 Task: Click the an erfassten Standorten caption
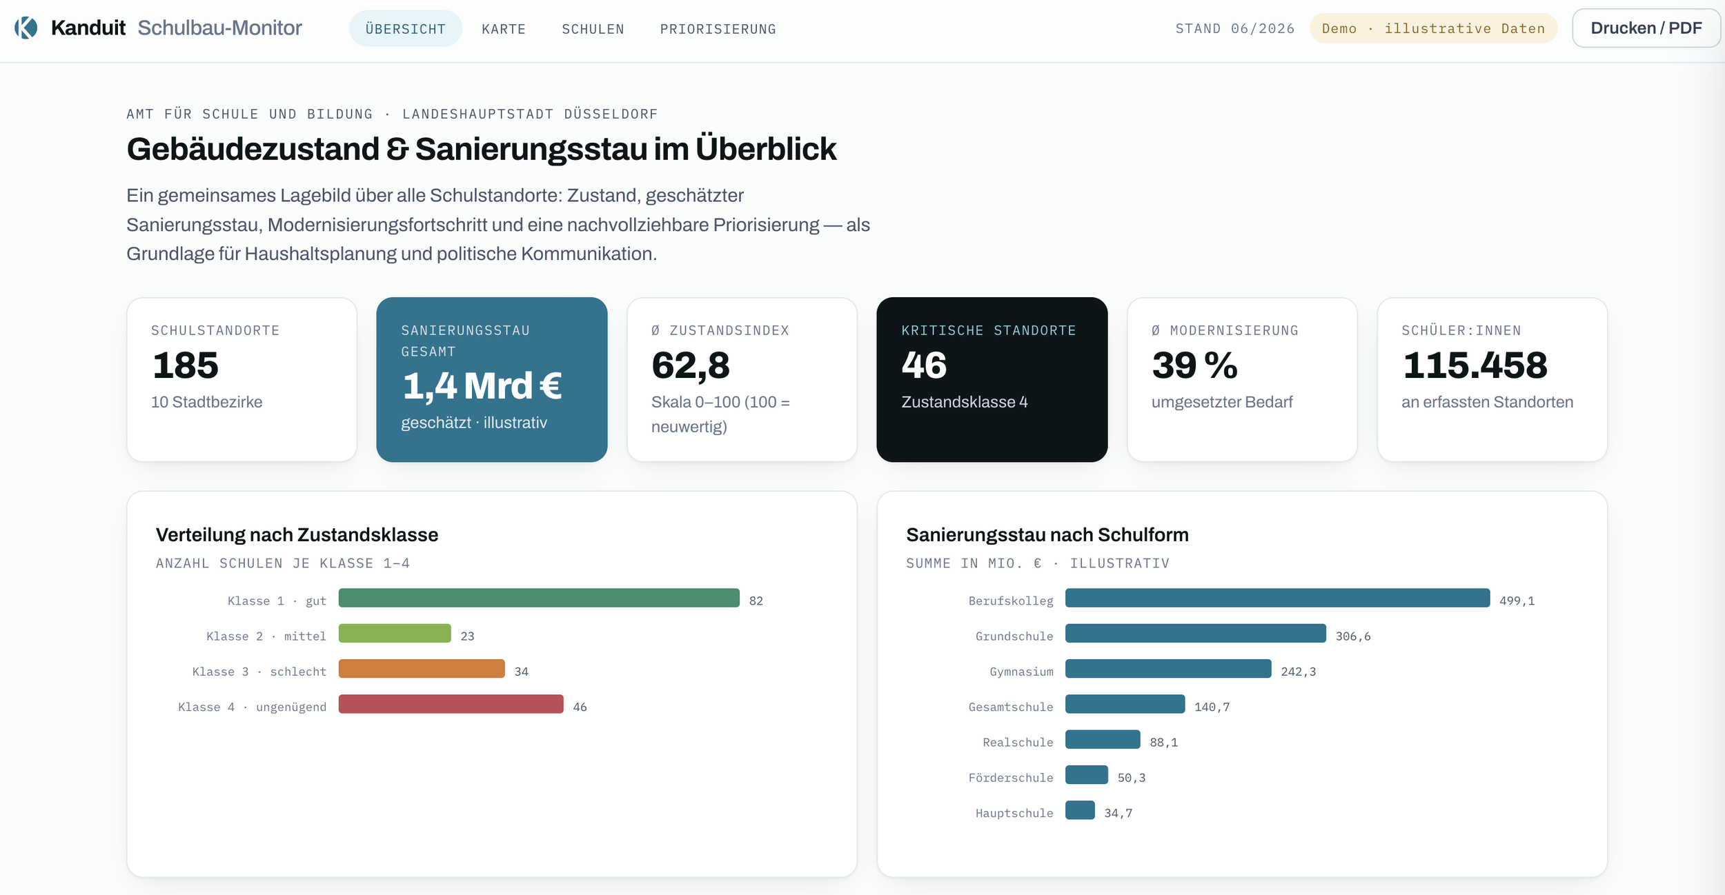[1488, 402]
